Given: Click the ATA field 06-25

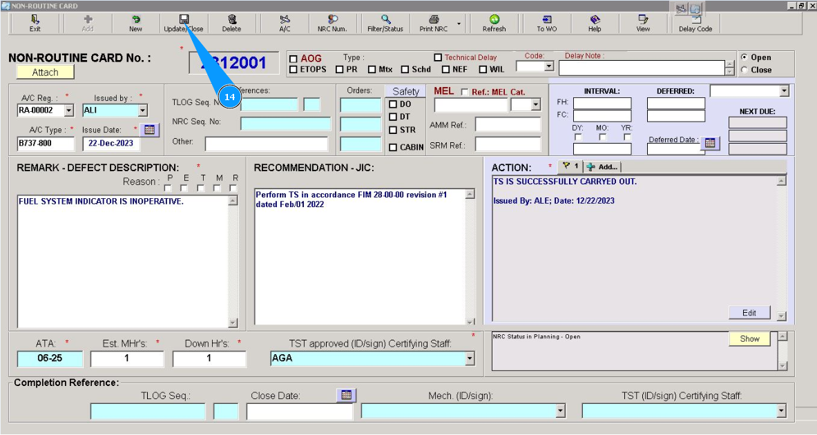Looking at the screenshot, I should click(50, 358).
